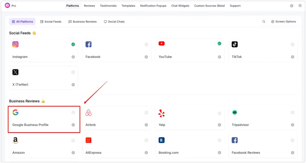Screen dimensions: 306x163
Task: Select the All Platforms tab
Action: tap(22, 22)
